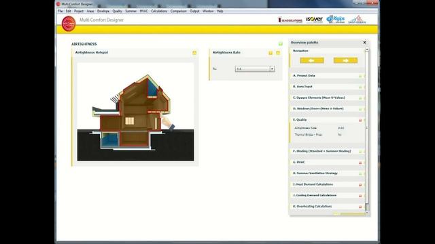Go to next step with right arrow button
Screen dimensions: 435x244
[345, 60]
